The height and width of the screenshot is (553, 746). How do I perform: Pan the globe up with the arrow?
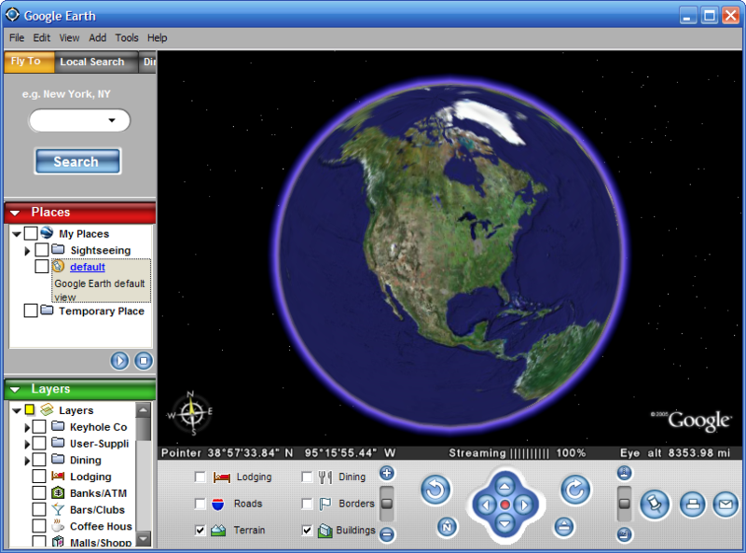tap(504, 487)
